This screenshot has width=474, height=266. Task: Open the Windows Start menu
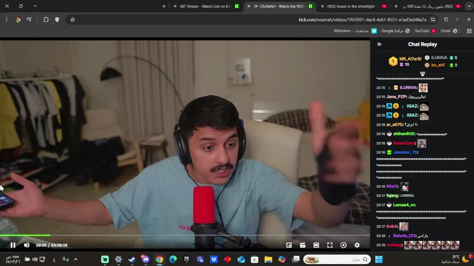click(379, 259)
